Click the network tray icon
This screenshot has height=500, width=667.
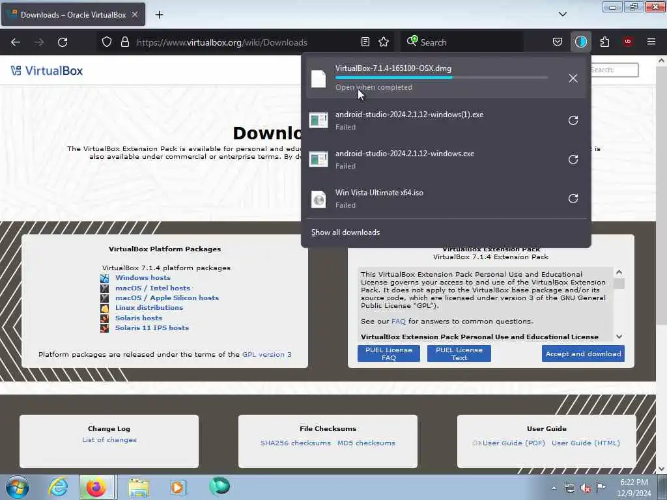tap(569, 488)
